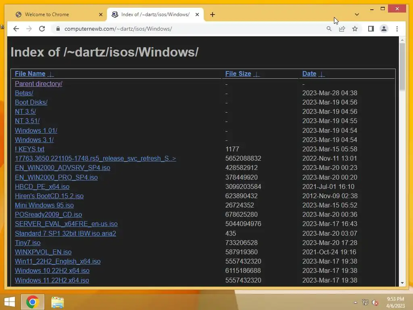Open the ! KEYS.txt file
The width and height of the screenshot is (413, 310).
pos(29,149)
